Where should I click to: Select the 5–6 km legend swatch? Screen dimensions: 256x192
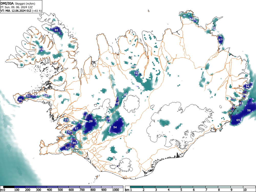click(x=186, y=187)
